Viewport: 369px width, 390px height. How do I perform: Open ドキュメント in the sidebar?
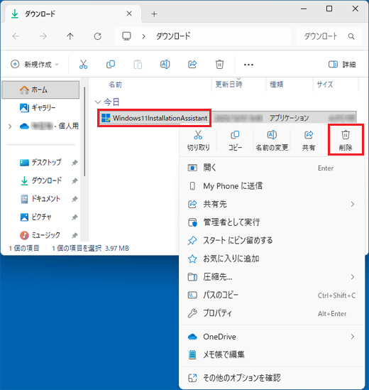[x=40, y=199]
